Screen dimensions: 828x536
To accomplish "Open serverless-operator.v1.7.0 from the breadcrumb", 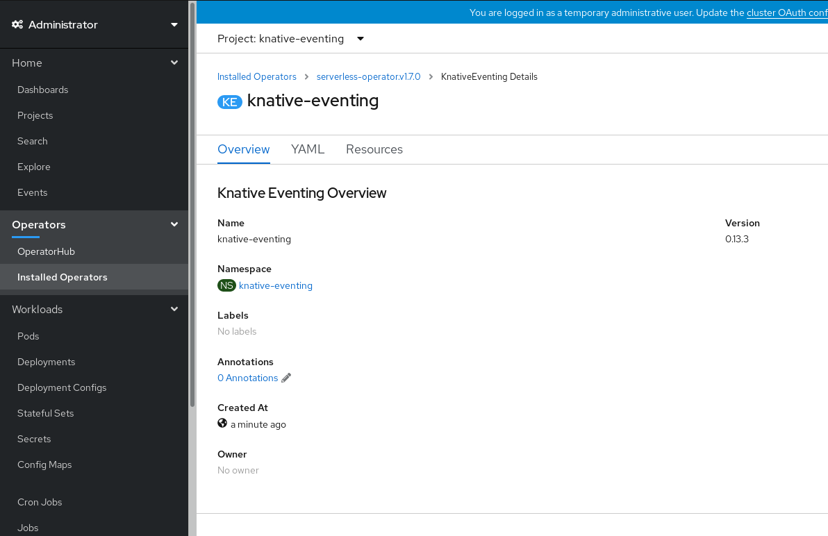I will click(368, 76).
